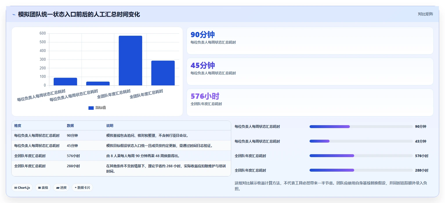Click the 576小时 cell in the table
This screenshot has width=445, height=203.
pyautogui.click(x=73, y=156)
